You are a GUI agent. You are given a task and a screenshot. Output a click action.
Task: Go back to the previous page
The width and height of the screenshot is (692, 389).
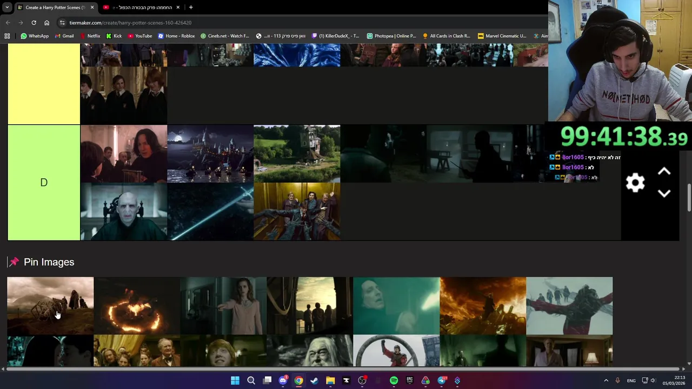8,23
